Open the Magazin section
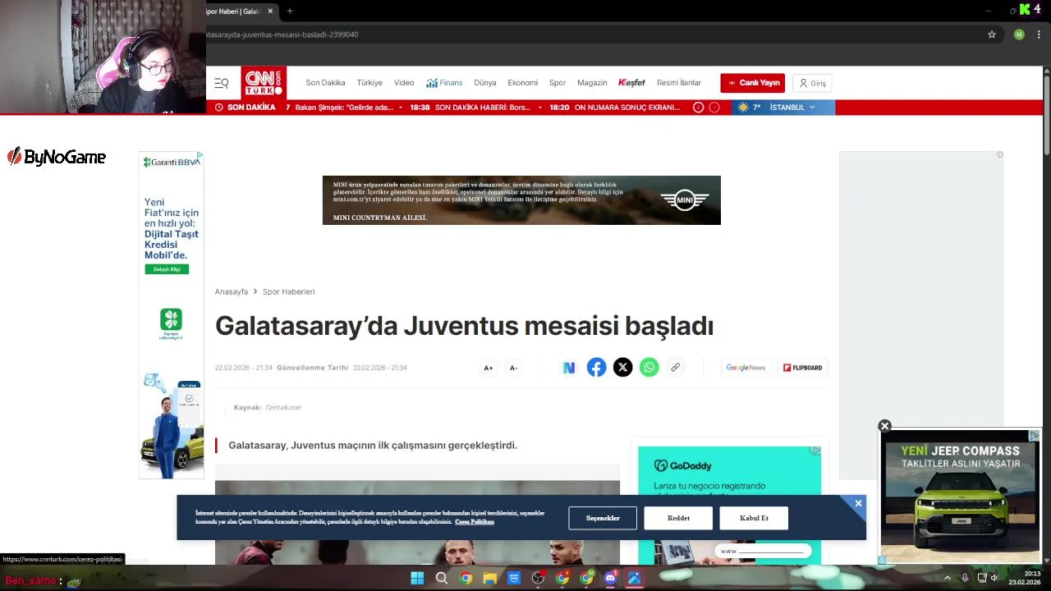 tap(592, 83)
